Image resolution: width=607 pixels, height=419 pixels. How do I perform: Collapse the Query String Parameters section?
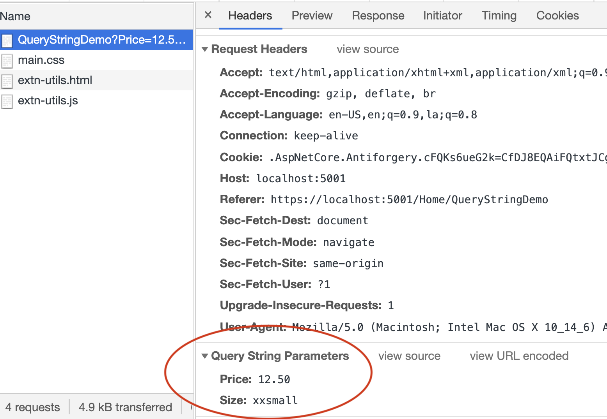[x=205, y=356]
